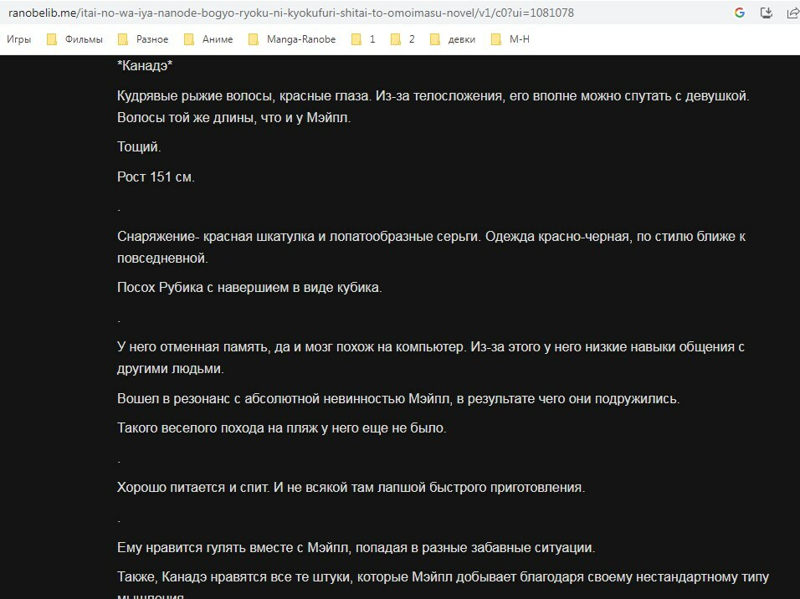Expand the Разное bookmark folder
The height and width of the screenshot is (599, 800).
pos(143,39)
